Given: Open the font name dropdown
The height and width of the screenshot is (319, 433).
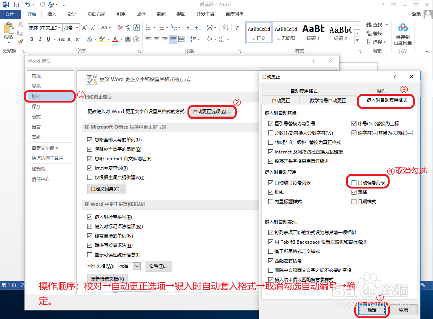Looking at the screenshot, I should click(x=59, y=28).
